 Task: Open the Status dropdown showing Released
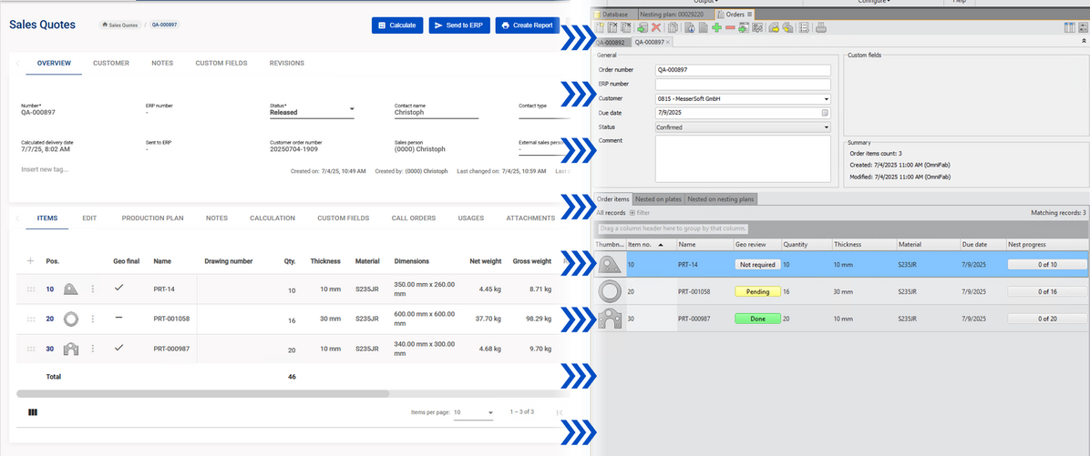[x=352, y=110]
